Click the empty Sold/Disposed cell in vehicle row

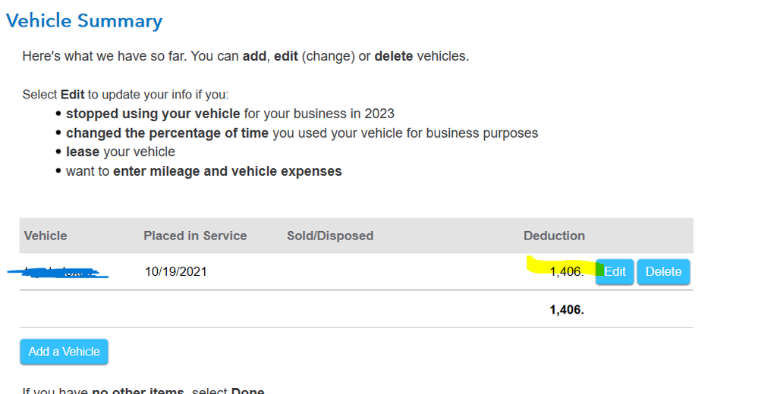point(330,272)
